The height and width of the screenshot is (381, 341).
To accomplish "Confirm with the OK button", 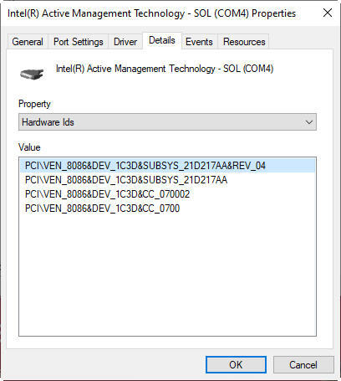I will (236, 364).
